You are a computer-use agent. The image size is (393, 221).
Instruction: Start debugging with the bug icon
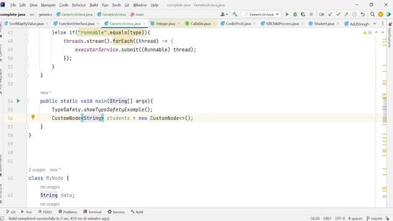295,14
